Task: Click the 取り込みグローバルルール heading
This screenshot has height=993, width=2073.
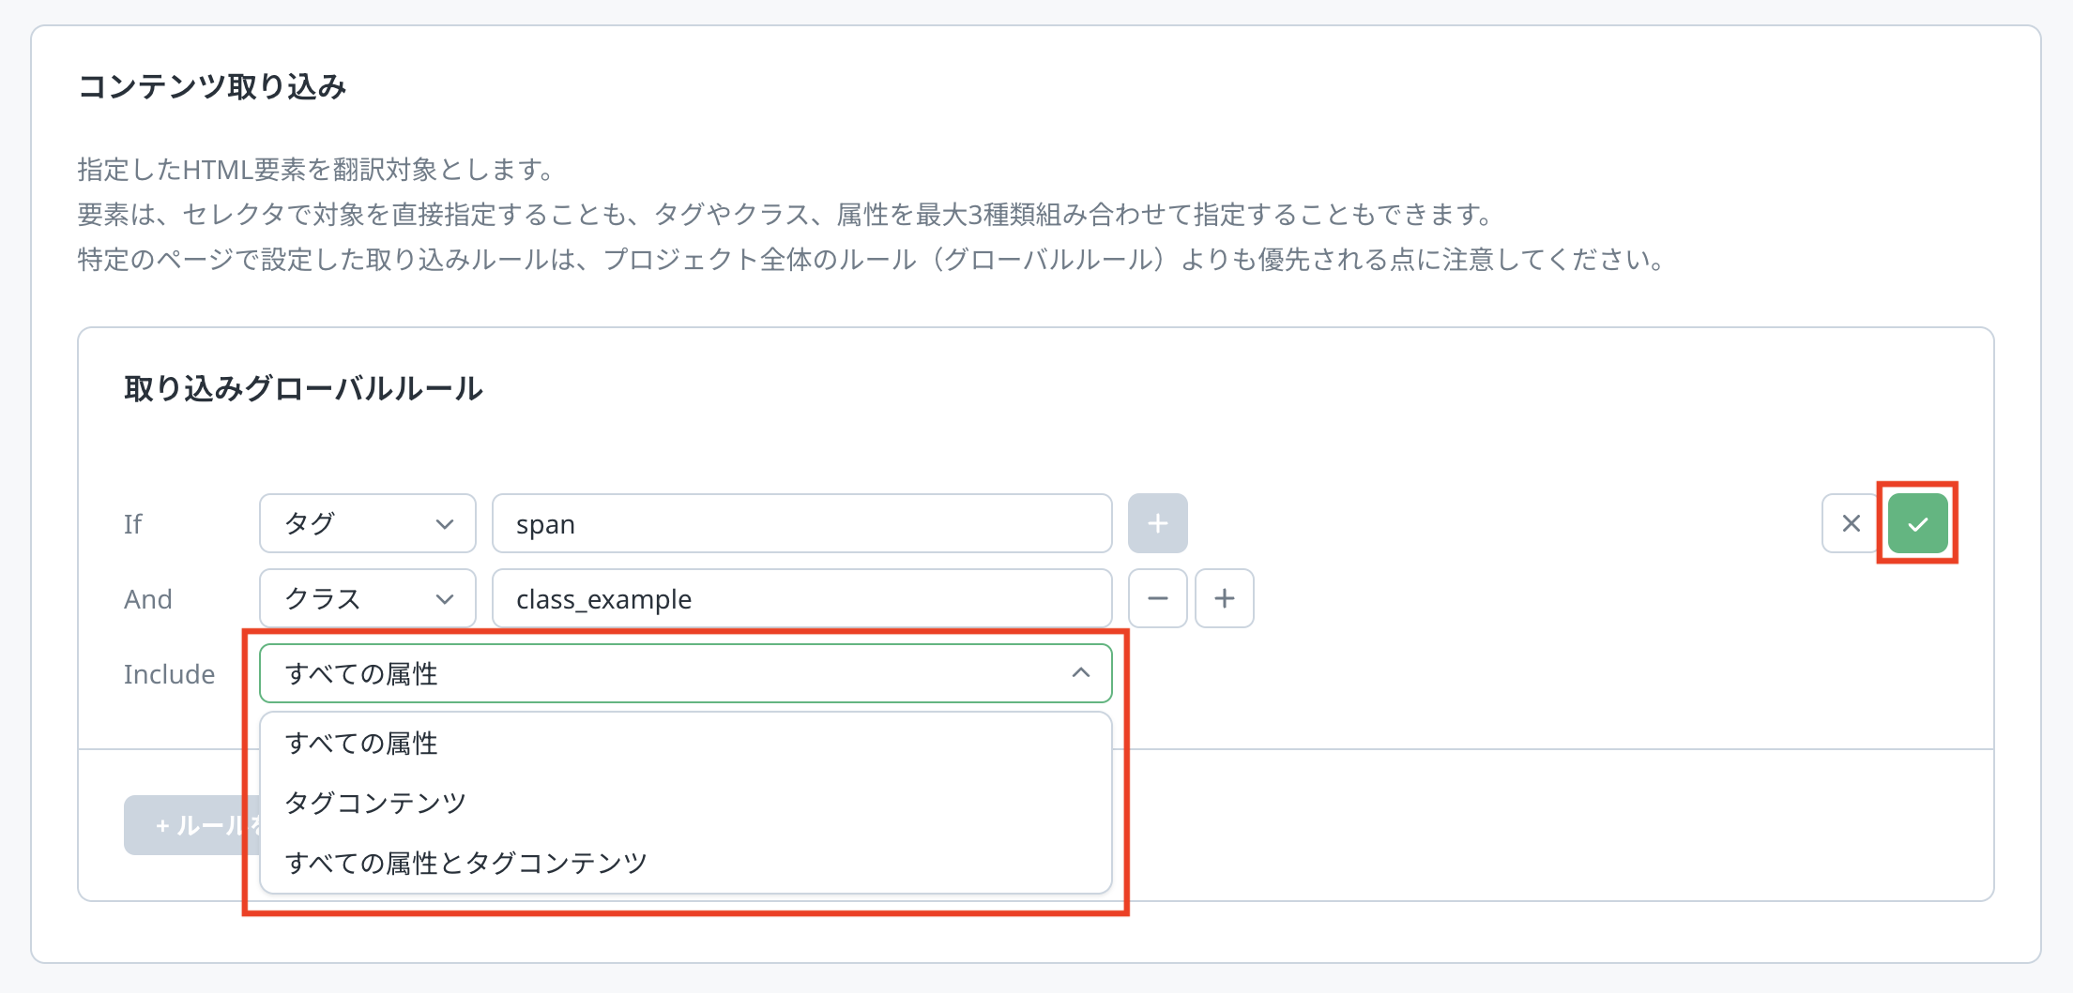Action: click(303, 388)
